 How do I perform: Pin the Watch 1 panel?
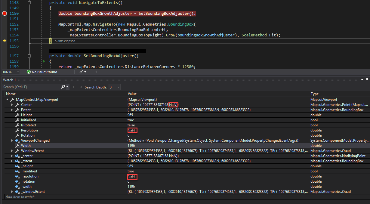(x=367, y=80)
